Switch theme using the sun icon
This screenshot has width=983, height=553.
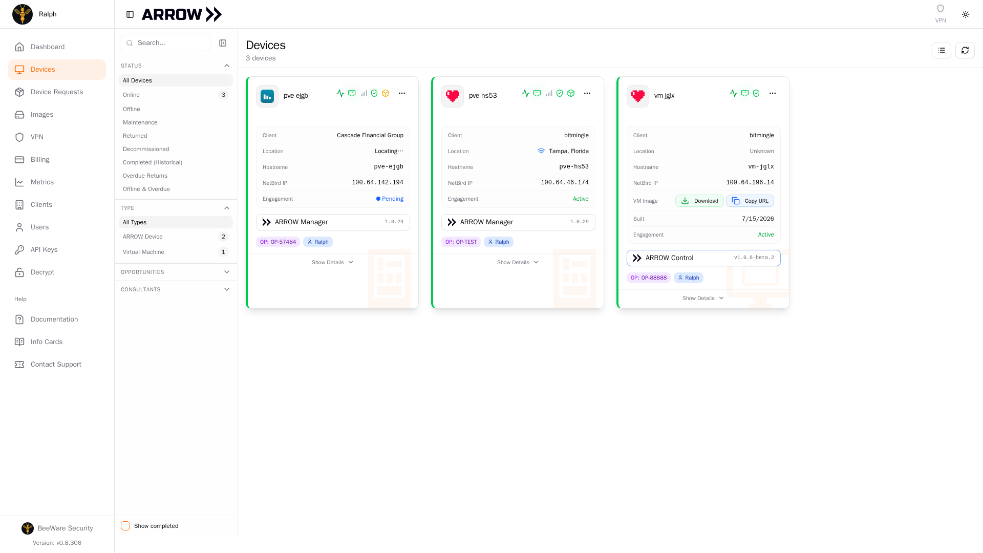click(x=966, y=14)
